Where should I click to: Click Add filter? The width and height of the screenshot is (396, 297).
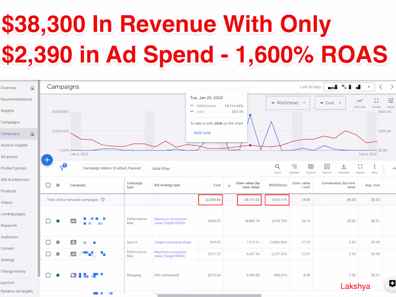pyautogui.click(x=161, y=168)
